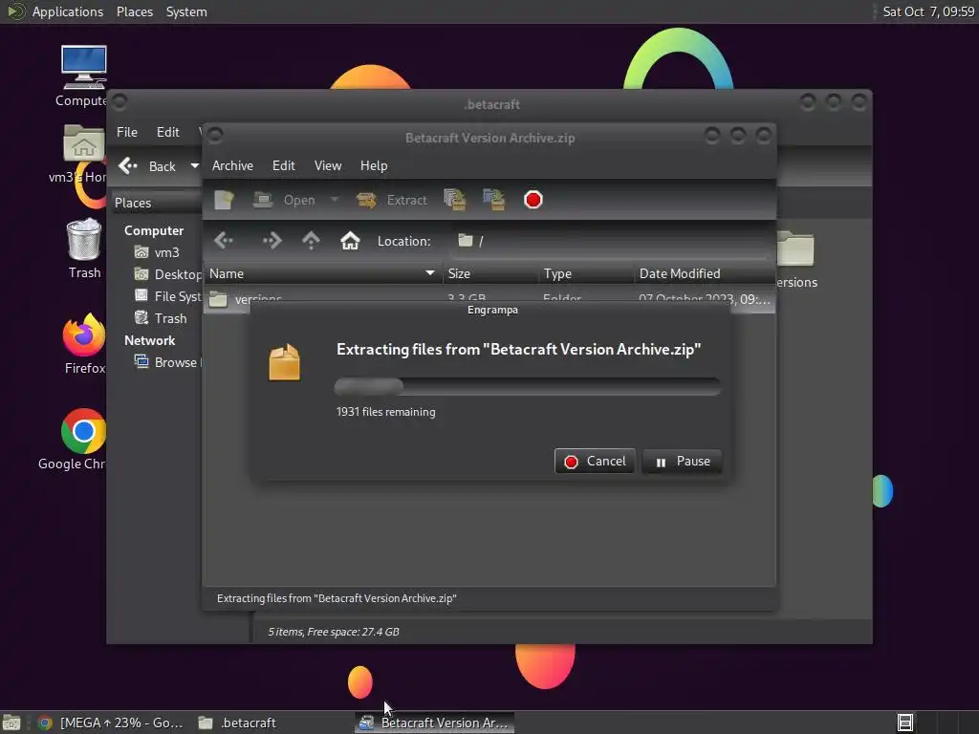This screenshot has width=979, height=734.
Task: Click the new archive icon in Engrampa toolbar
Action: [x=224, y=200]
